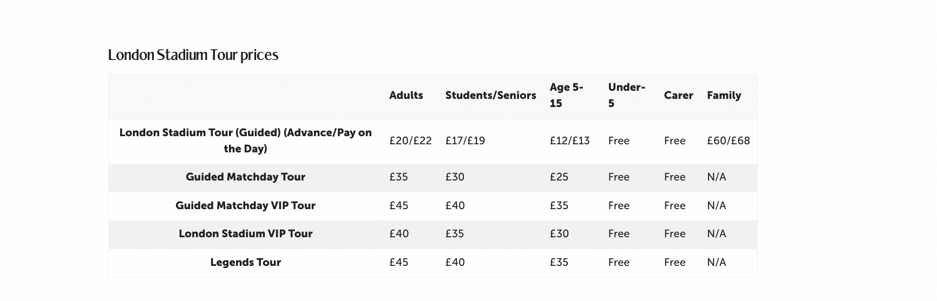Click the Carer column header
The height and width of the screenshot is (301, 937).
678,95
